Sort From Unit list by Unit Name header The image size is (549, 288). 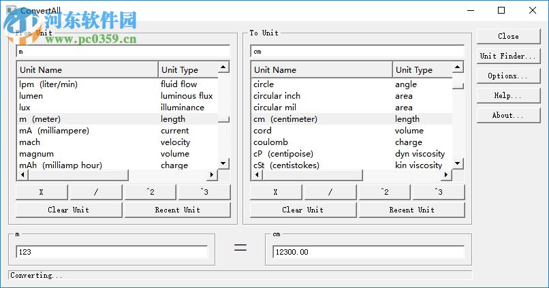(87, 69)
